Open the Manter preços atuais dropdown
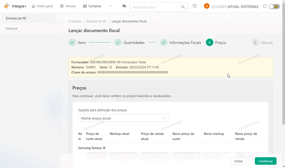The image size is (285, 168). pyautogui.click(x=123, y=118)
